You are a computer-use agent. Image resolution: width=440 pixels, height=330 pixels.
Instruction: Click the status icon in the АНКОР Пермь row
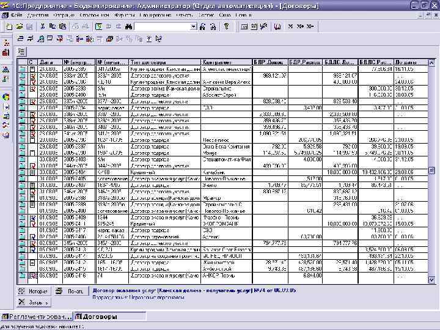(x=33, y=276)
